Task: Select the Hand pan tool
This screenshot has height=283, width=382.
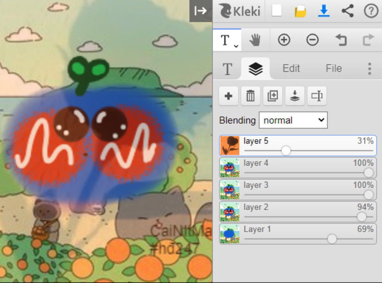Action: (255, 40)
